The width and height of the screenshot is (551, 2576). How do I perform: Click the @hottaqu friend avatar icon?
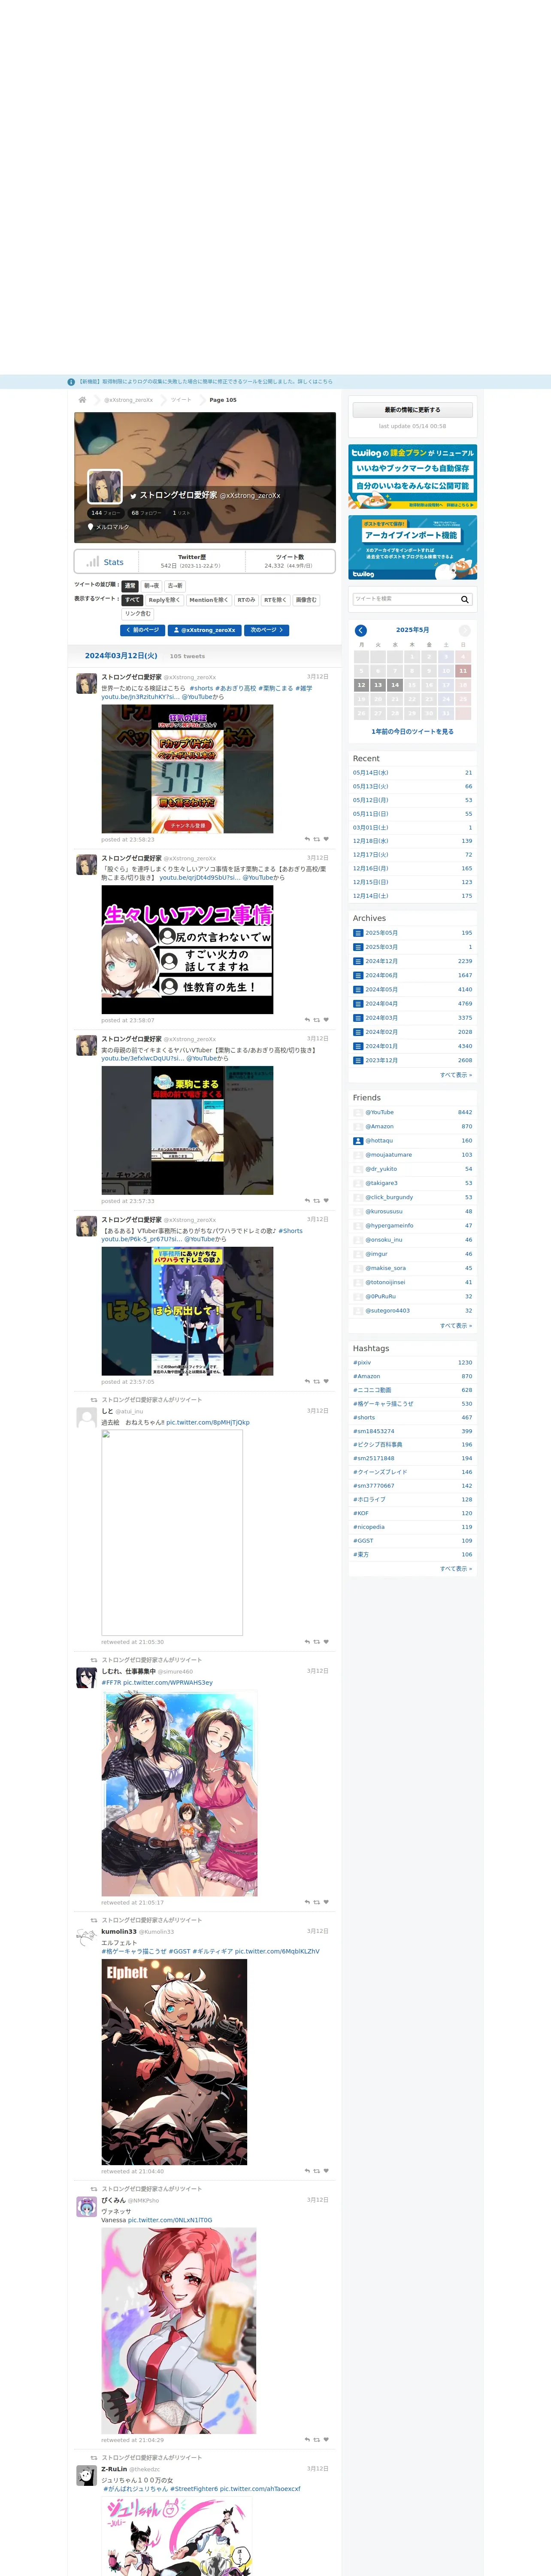coord(358,1141)
